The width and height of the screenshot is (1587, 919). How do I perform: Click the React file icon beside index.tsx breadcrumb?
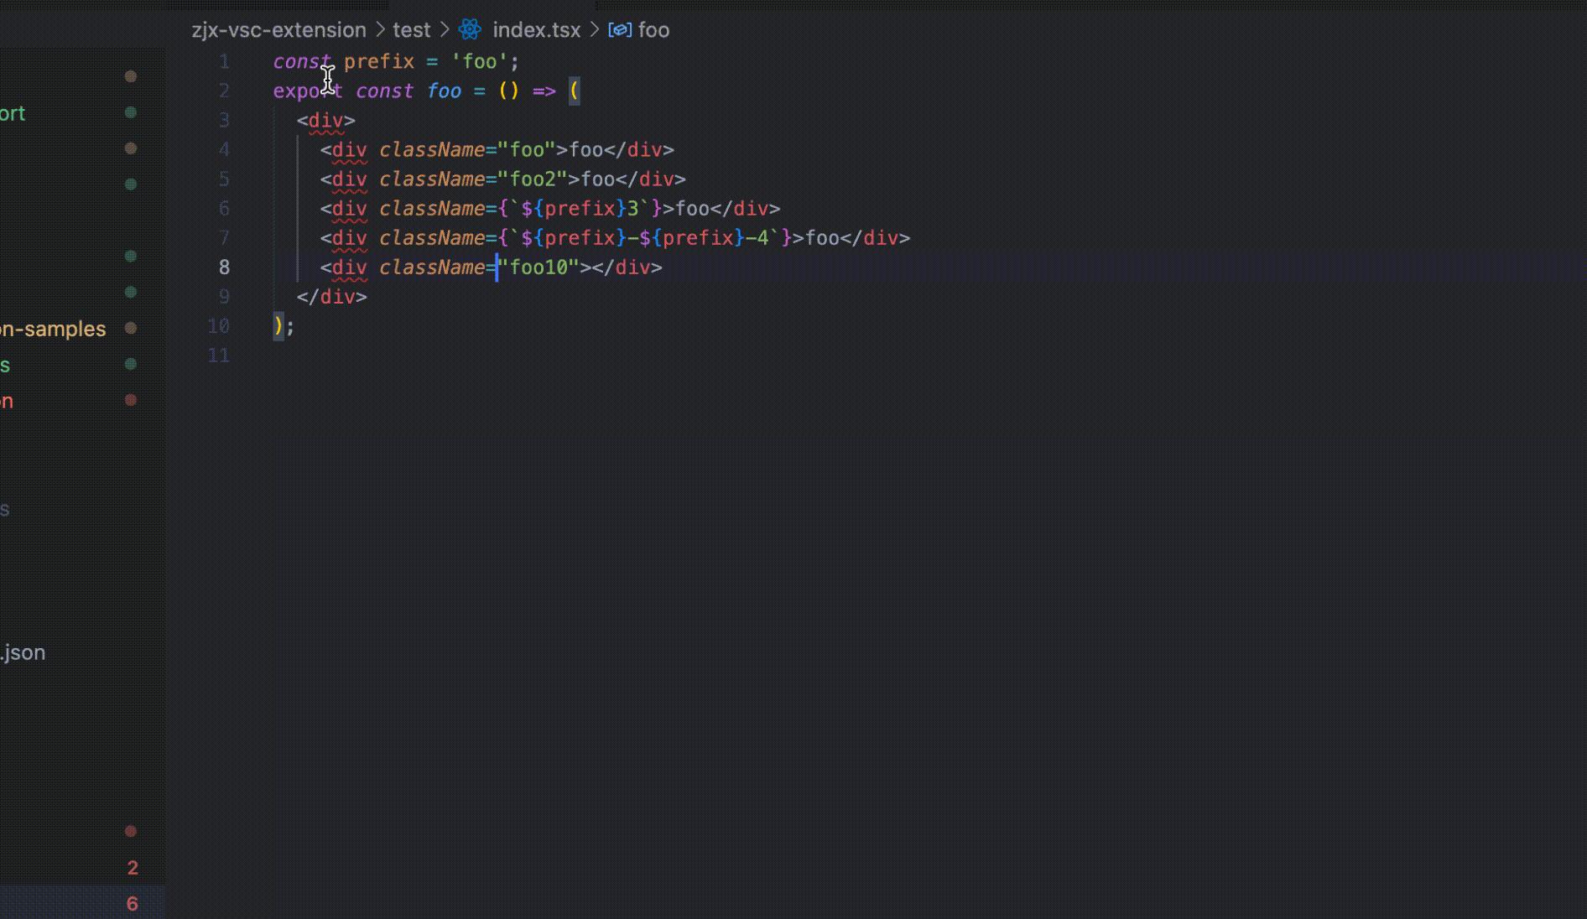coord(470,30)
